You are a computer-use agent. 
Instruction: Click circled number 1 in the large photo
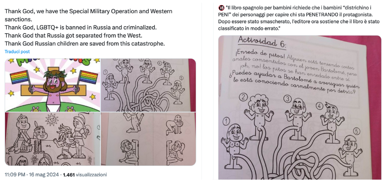(x=226, y=121)
